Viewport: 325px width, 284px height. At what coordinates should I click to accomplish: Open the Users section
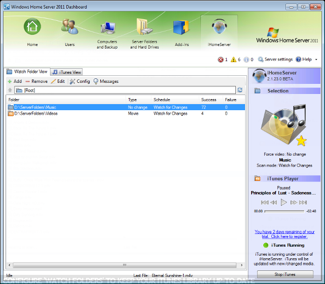tap(70, 32)
